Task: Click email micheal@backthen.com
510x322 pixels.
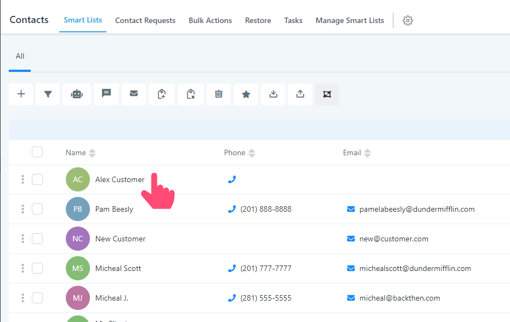Action: (x=399, y=298)
